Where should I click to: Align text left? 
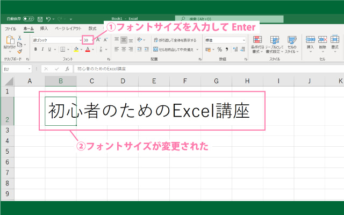tap(117, 49)
